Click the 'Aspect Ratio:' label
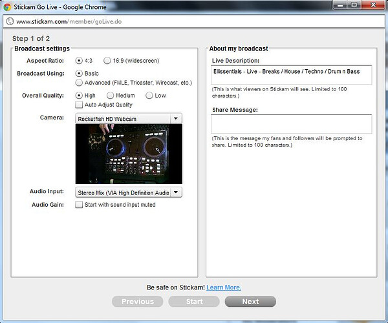Viewport: 388px width, 323px height. tap(45, 61)
